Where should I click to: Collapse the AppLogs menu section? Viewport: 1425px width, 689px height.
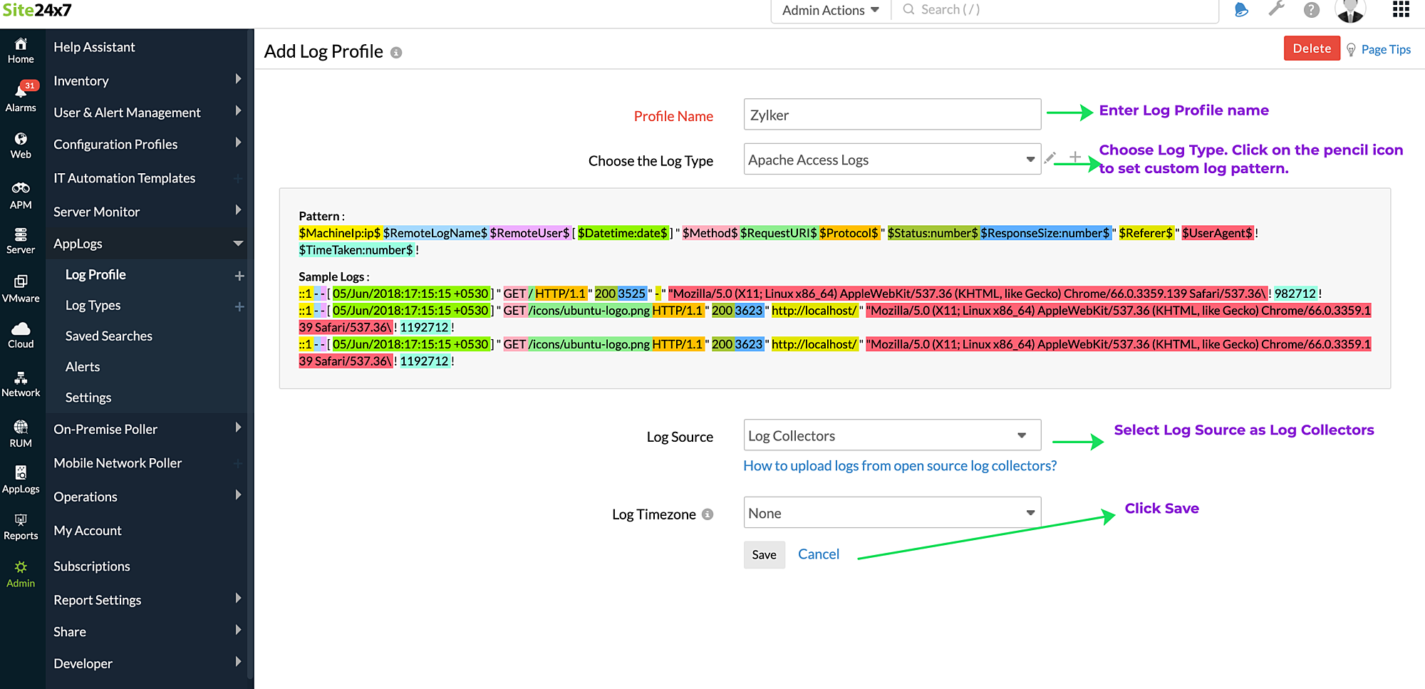[238, 244]
